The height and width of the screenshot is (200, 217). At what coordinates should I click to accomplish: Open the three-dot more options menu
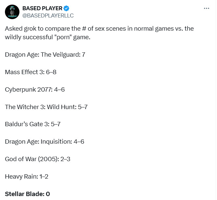click(206, 9)
